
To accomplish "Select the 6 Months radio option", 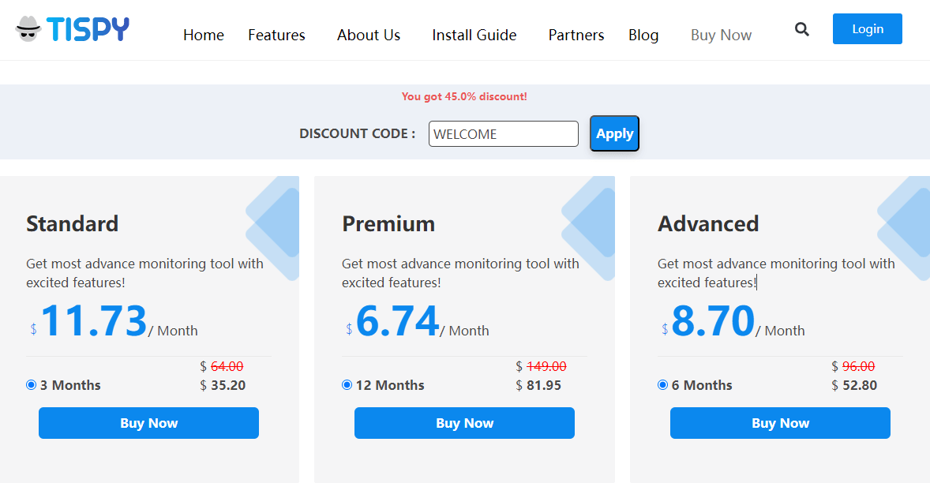I will coord(662,385).
